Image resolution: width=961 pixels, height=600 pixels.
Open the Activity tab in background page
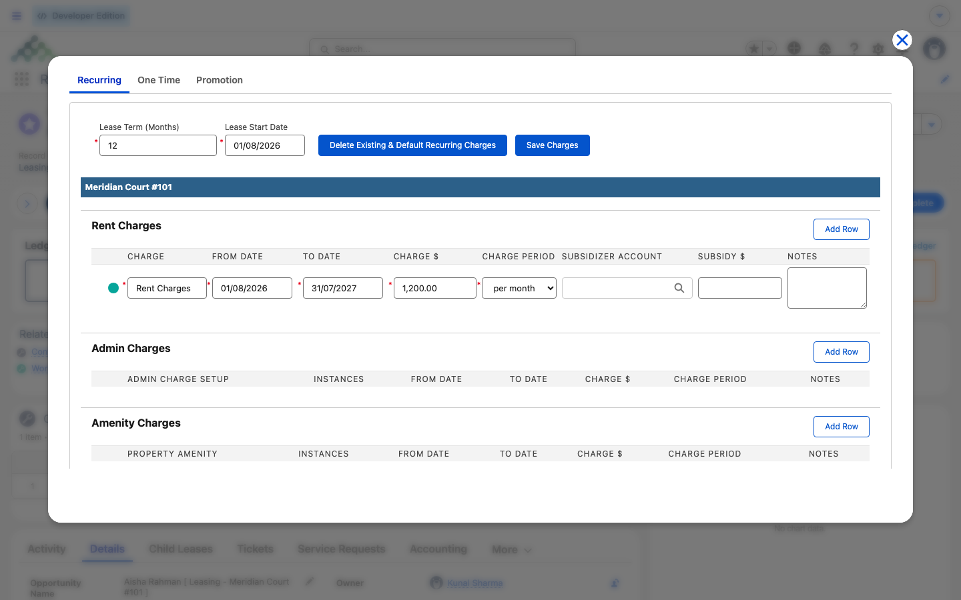click(47, 549)
